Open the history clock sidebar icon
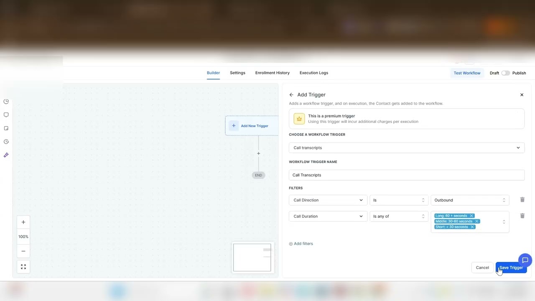 click(x=6, y=142)
